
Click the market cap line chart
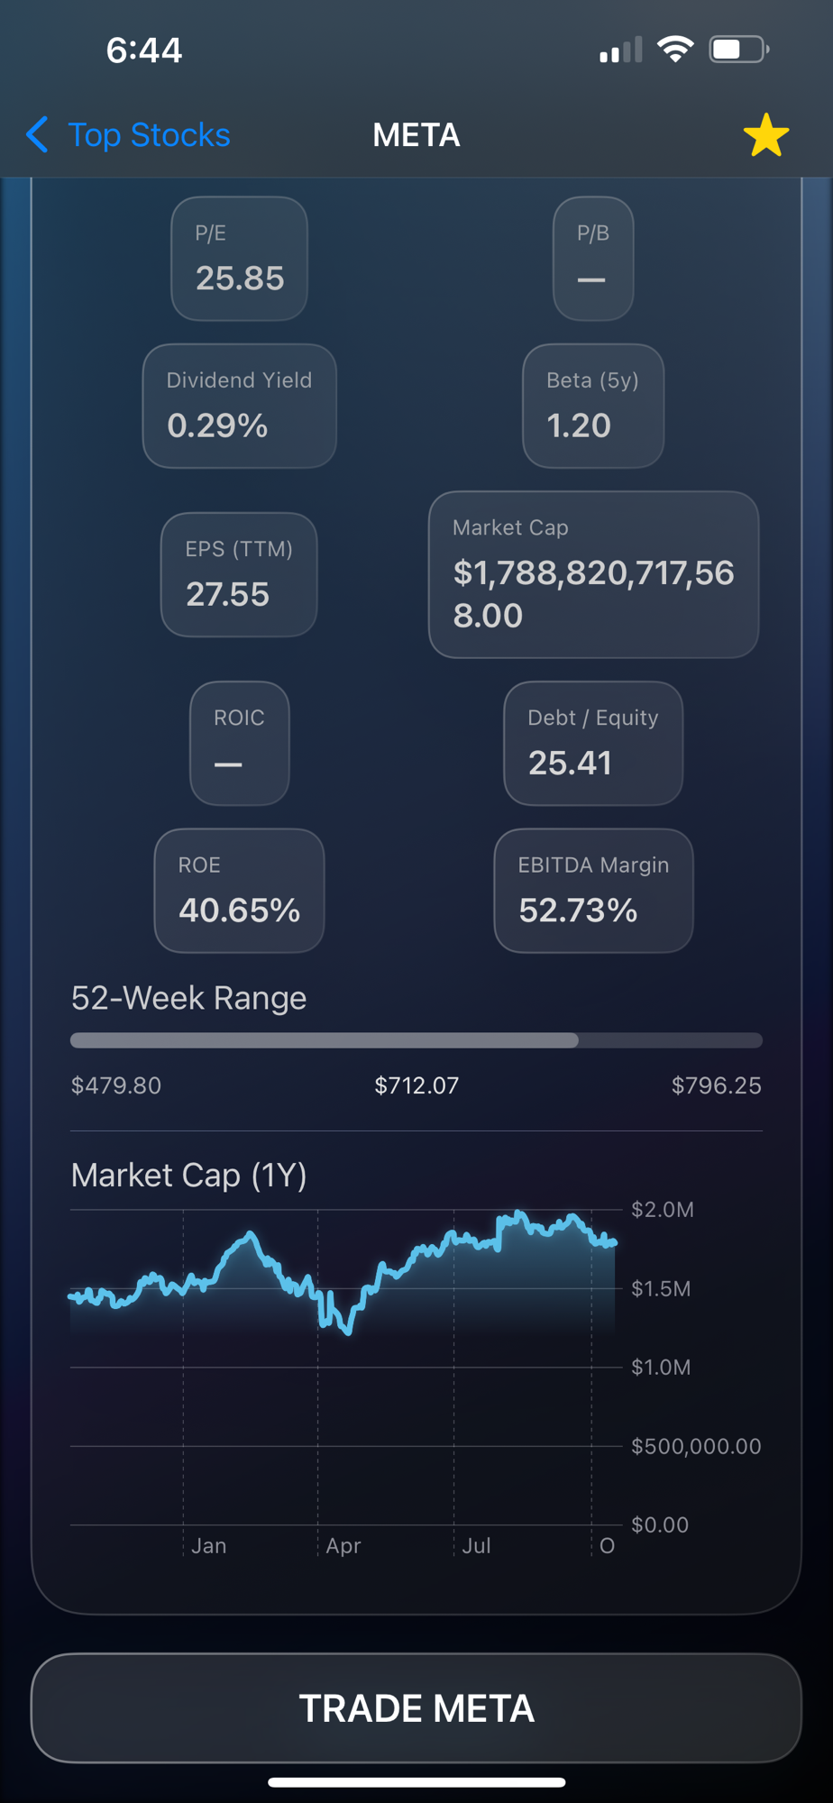point(344,1367)
